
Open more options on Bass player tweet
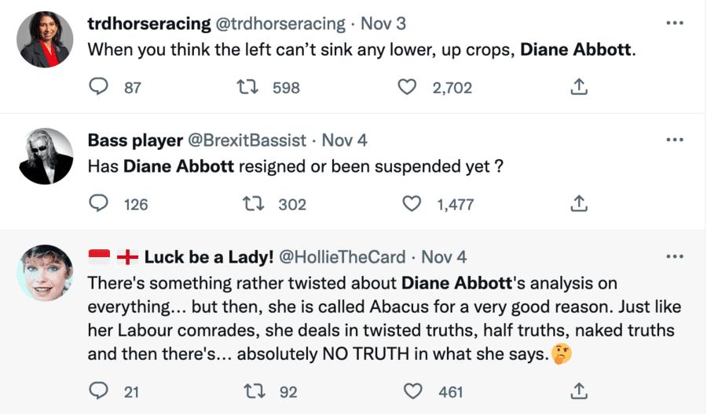tap(674, 140)
